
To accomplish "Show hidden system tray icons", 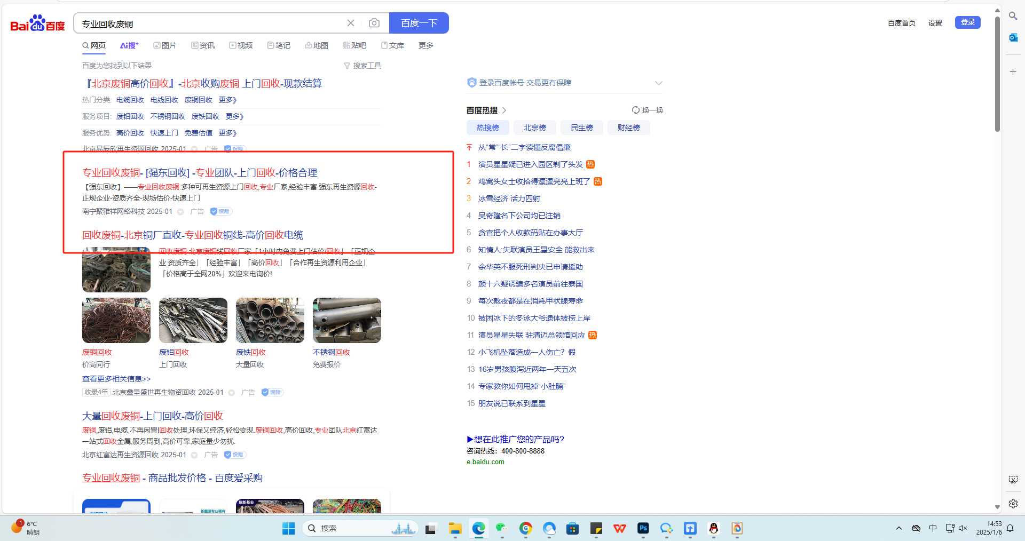I will [899, 528].
